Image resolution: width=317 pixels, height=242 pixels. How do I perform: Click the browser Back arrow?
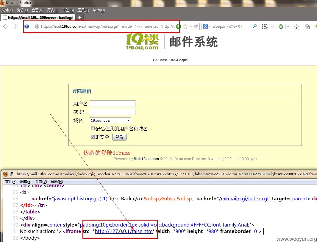click(x=5, y=26)
